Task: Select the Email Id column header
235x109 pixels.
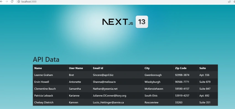Action: click(x=117, y=68)
